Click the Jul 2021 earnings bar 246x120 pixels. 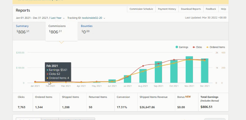point(128,79)
